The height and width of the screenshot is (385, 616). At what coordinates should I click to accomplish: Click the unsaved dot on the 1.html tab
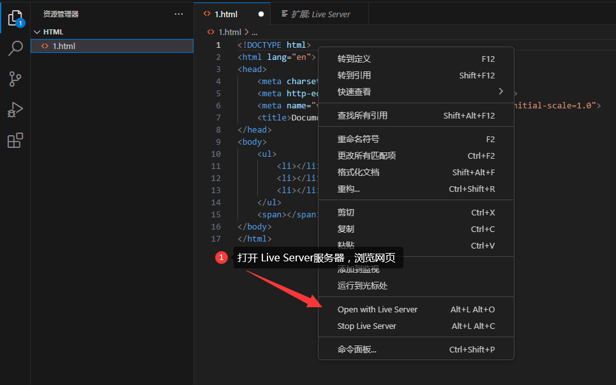(x=261, y=14)
